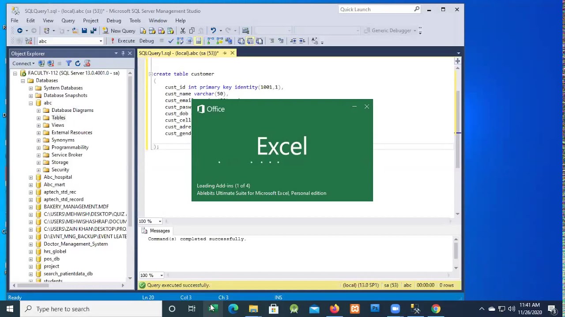Image resolution: width=565 pixels, height=317 pixels.
Task: Click Display Estimated Execution Plan icon
Action: pyautogui.click(x=180, y=41)
